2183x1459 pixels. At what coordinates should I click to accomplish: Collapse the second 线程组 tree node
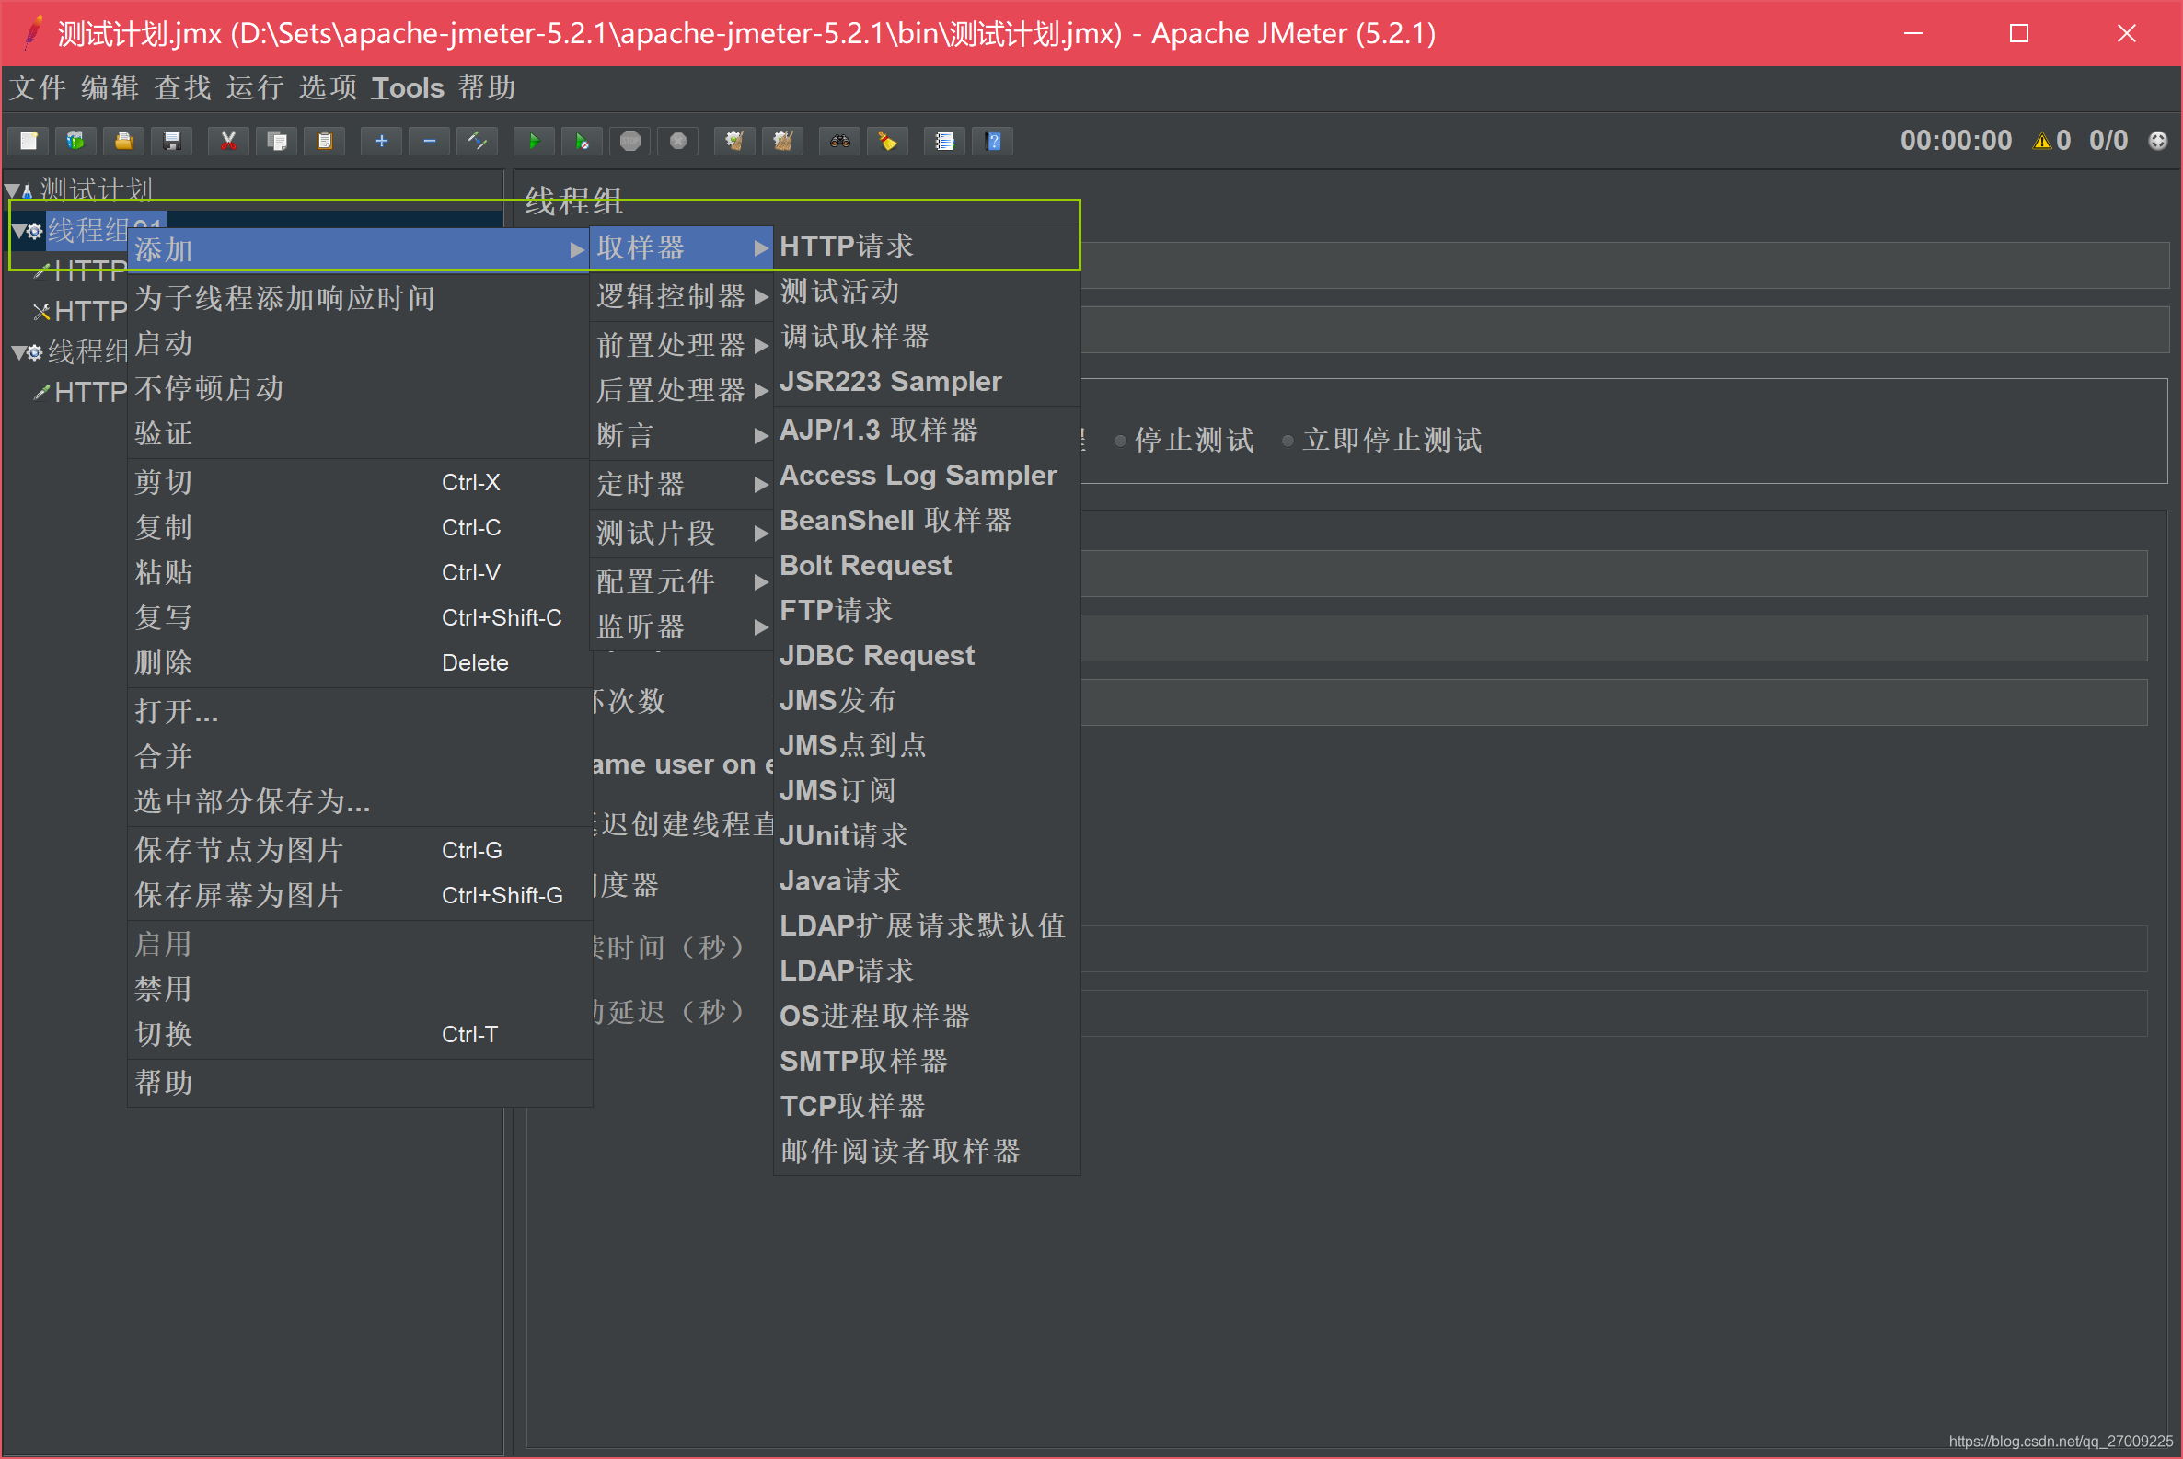[x=18, y=352]
